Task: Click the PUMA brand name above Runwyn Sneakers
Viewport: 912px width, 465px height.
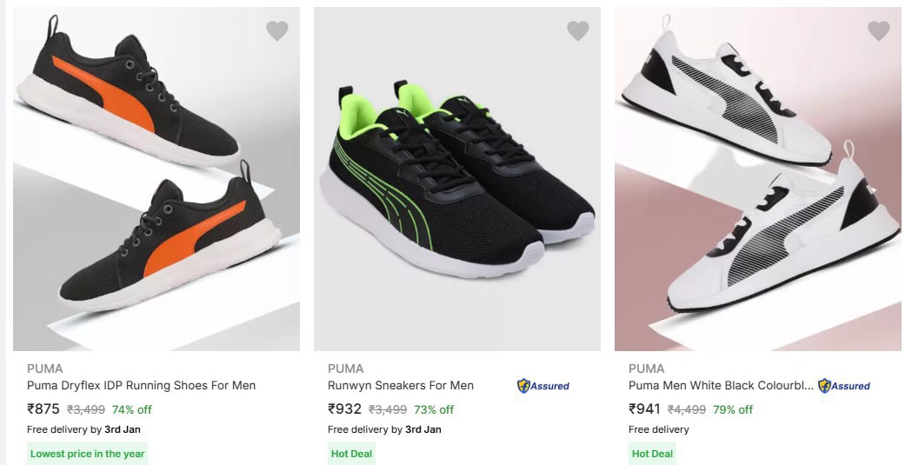Action: (x=345, y=369)
